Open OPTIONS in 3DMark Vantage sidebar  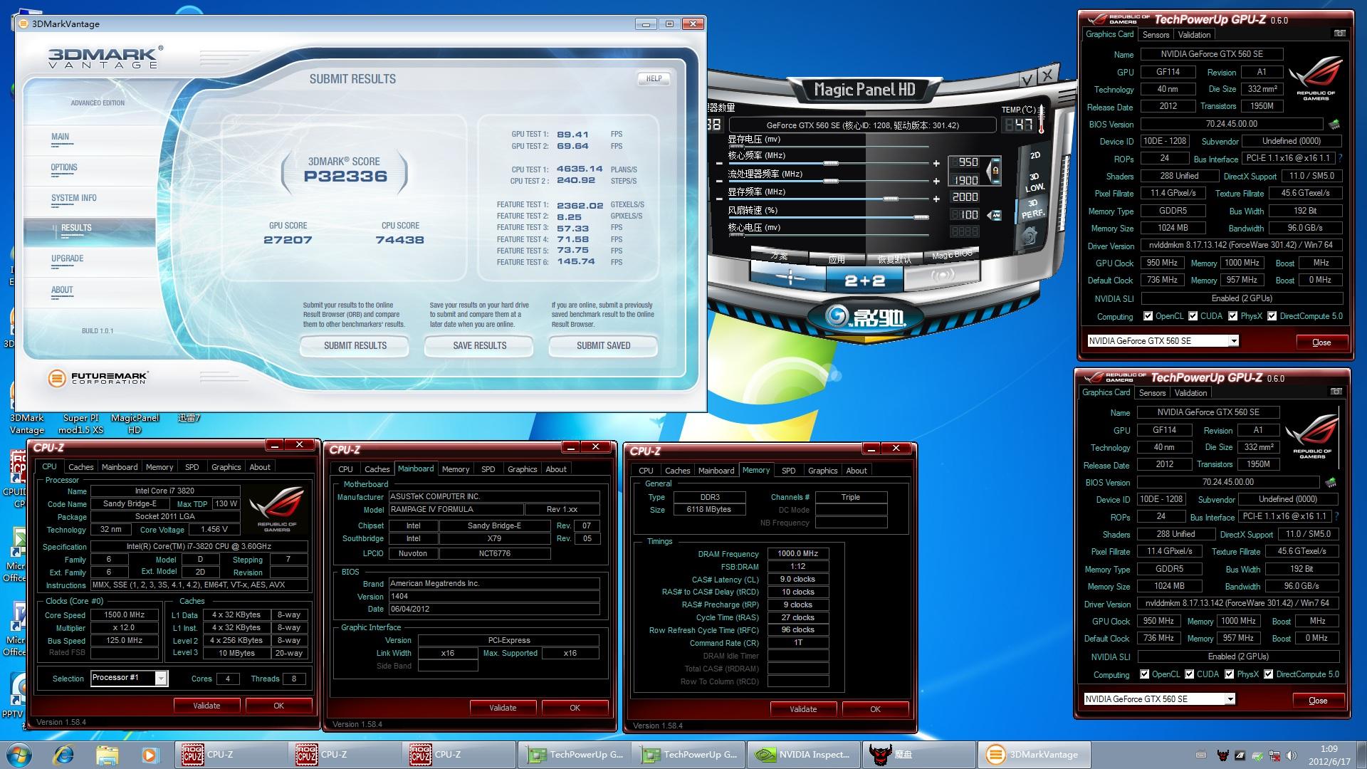point(64,167)
